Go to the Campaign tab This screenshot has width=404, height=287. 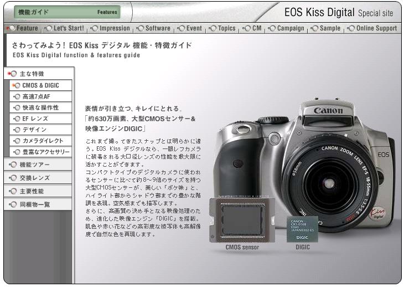coord(286,28)
